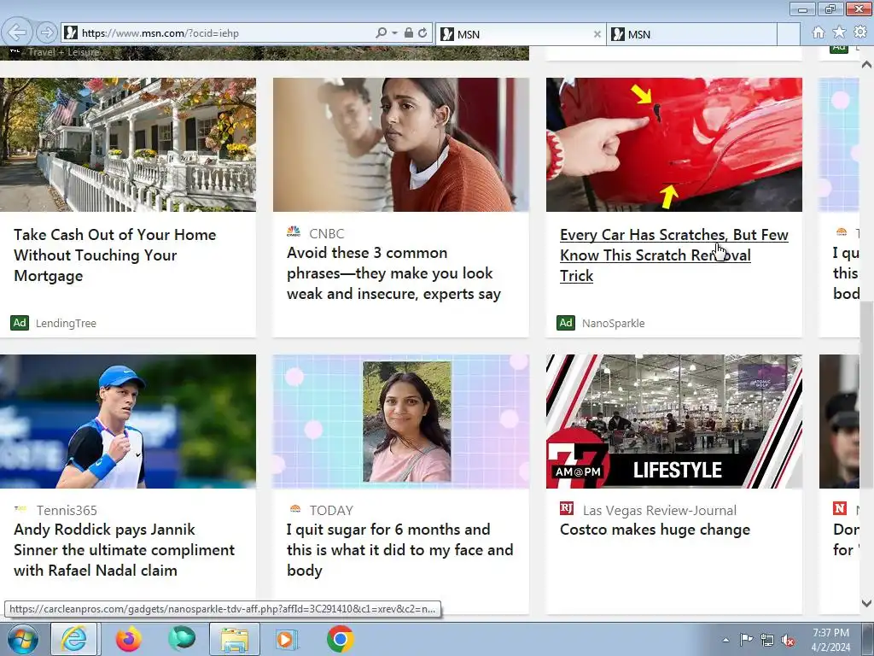Open 'Take Cash Out of Your Home' headline

[x=114, y=255]
